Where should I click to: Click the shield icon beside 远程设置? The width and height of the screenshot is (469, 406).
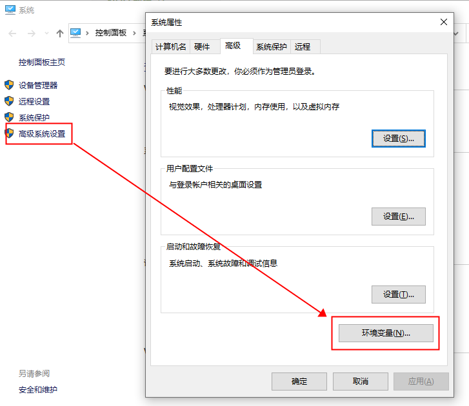(9, 101)
